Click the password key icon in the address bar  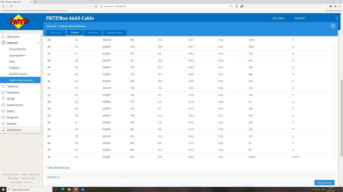tap(231, 6)
